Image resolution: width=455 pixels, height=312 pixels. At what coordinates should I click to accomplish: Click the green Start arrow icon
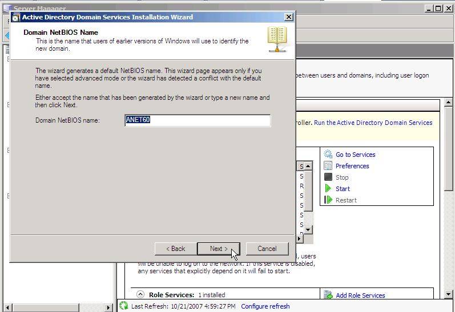(x=328, y=188)
